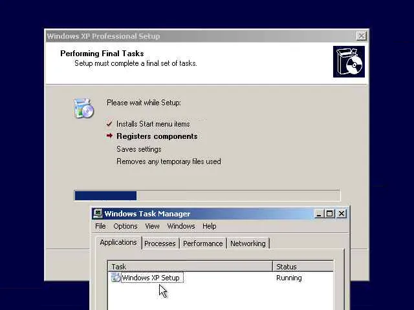Viewport: 414px width, 310px height.
Task: Click Removes any temporary files used text
Action: (169, 161)
